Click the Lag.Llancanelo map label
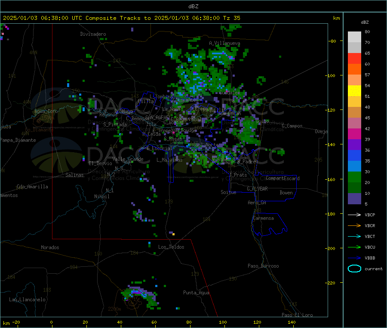Screen dimensions: 387x328 27,300
